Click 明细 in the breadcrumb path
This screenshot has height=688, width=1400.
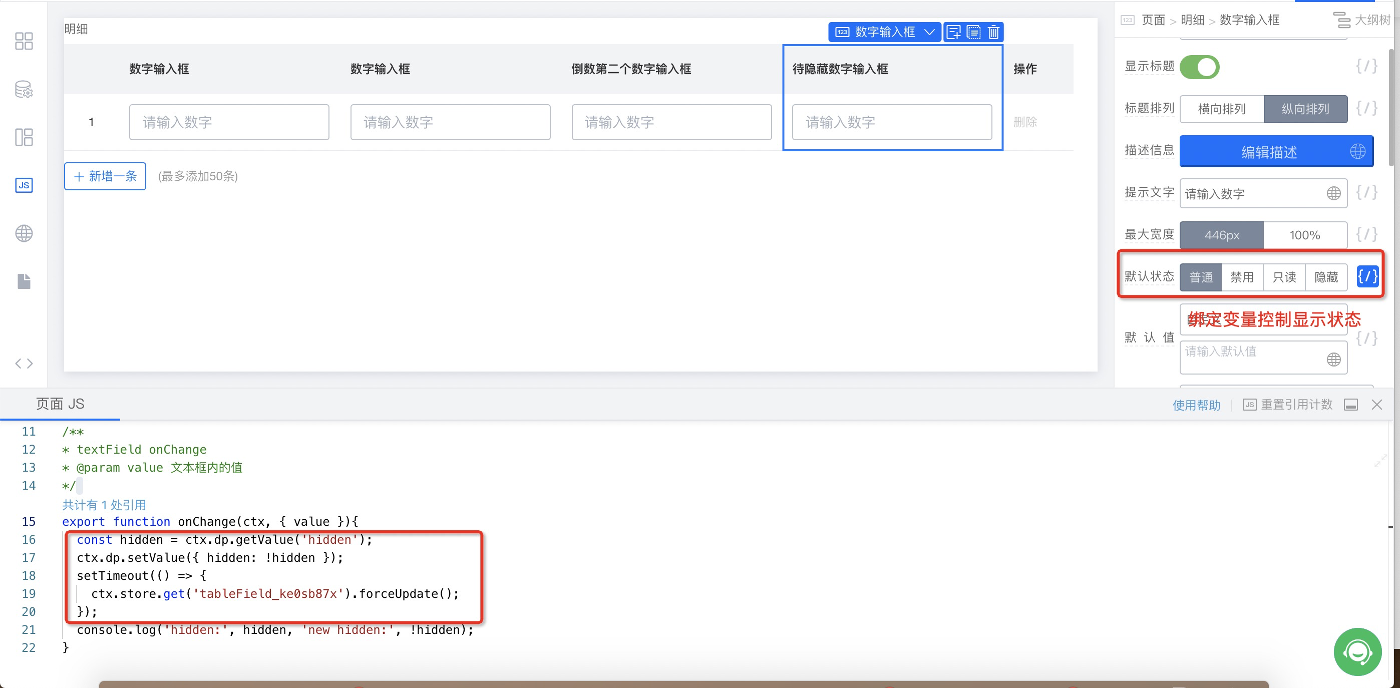pyautogui.click(x=1192, y=20)
